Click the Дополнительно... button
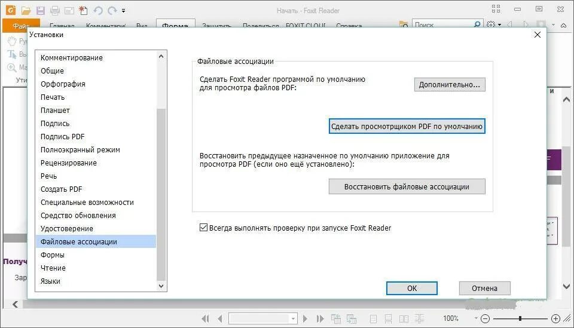This screenshot has width=574, height=328. click(x=450, y=84)
